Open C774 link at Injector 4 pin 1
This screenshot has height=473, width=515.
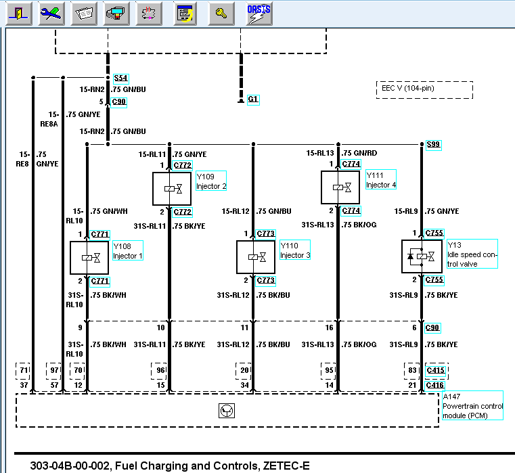351,164
